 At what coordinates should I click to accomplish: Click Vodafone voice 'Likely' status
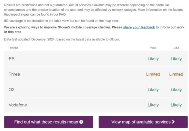point(153,105)
